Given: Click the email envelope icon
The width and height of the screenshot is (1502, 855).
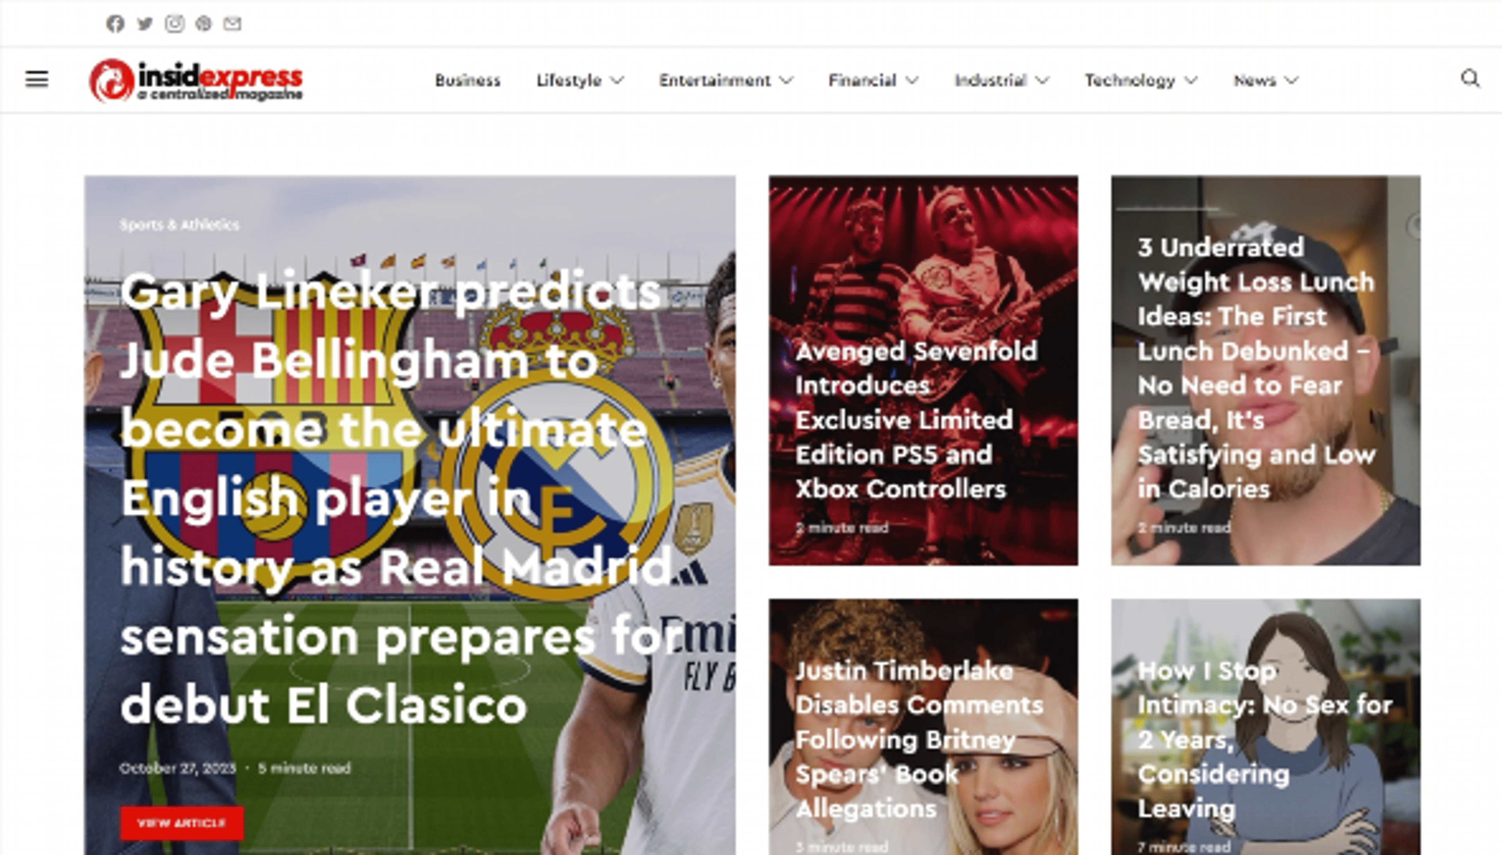Looking at the screenshot, I should (x=232, y=23).
